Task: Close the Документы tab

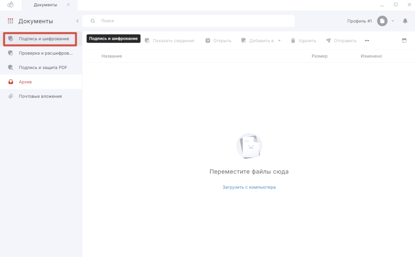Action: 68,5
